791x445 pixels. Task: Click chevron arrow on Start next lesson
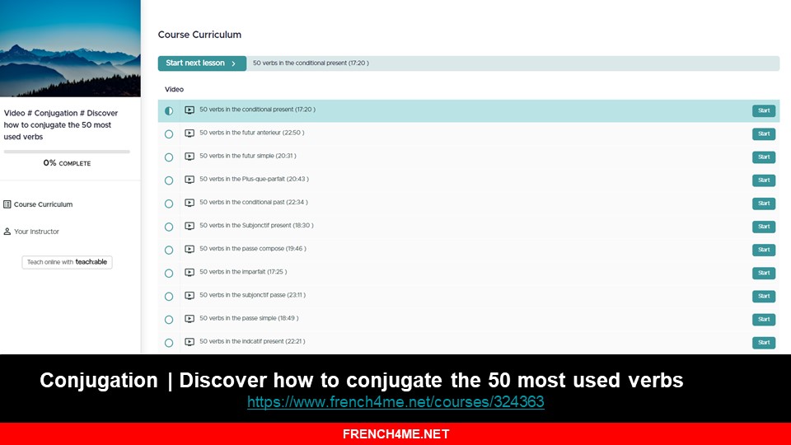234,63
